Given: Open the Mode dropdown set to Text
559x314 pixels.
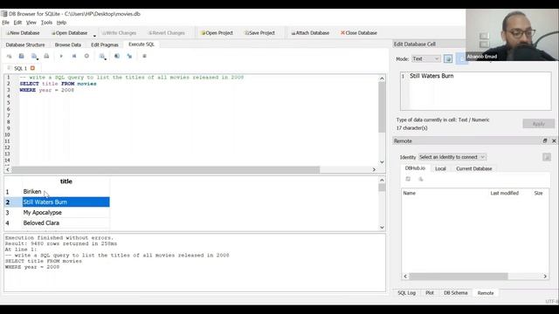Looking at the screenshot, I should (x=426, y=58).
